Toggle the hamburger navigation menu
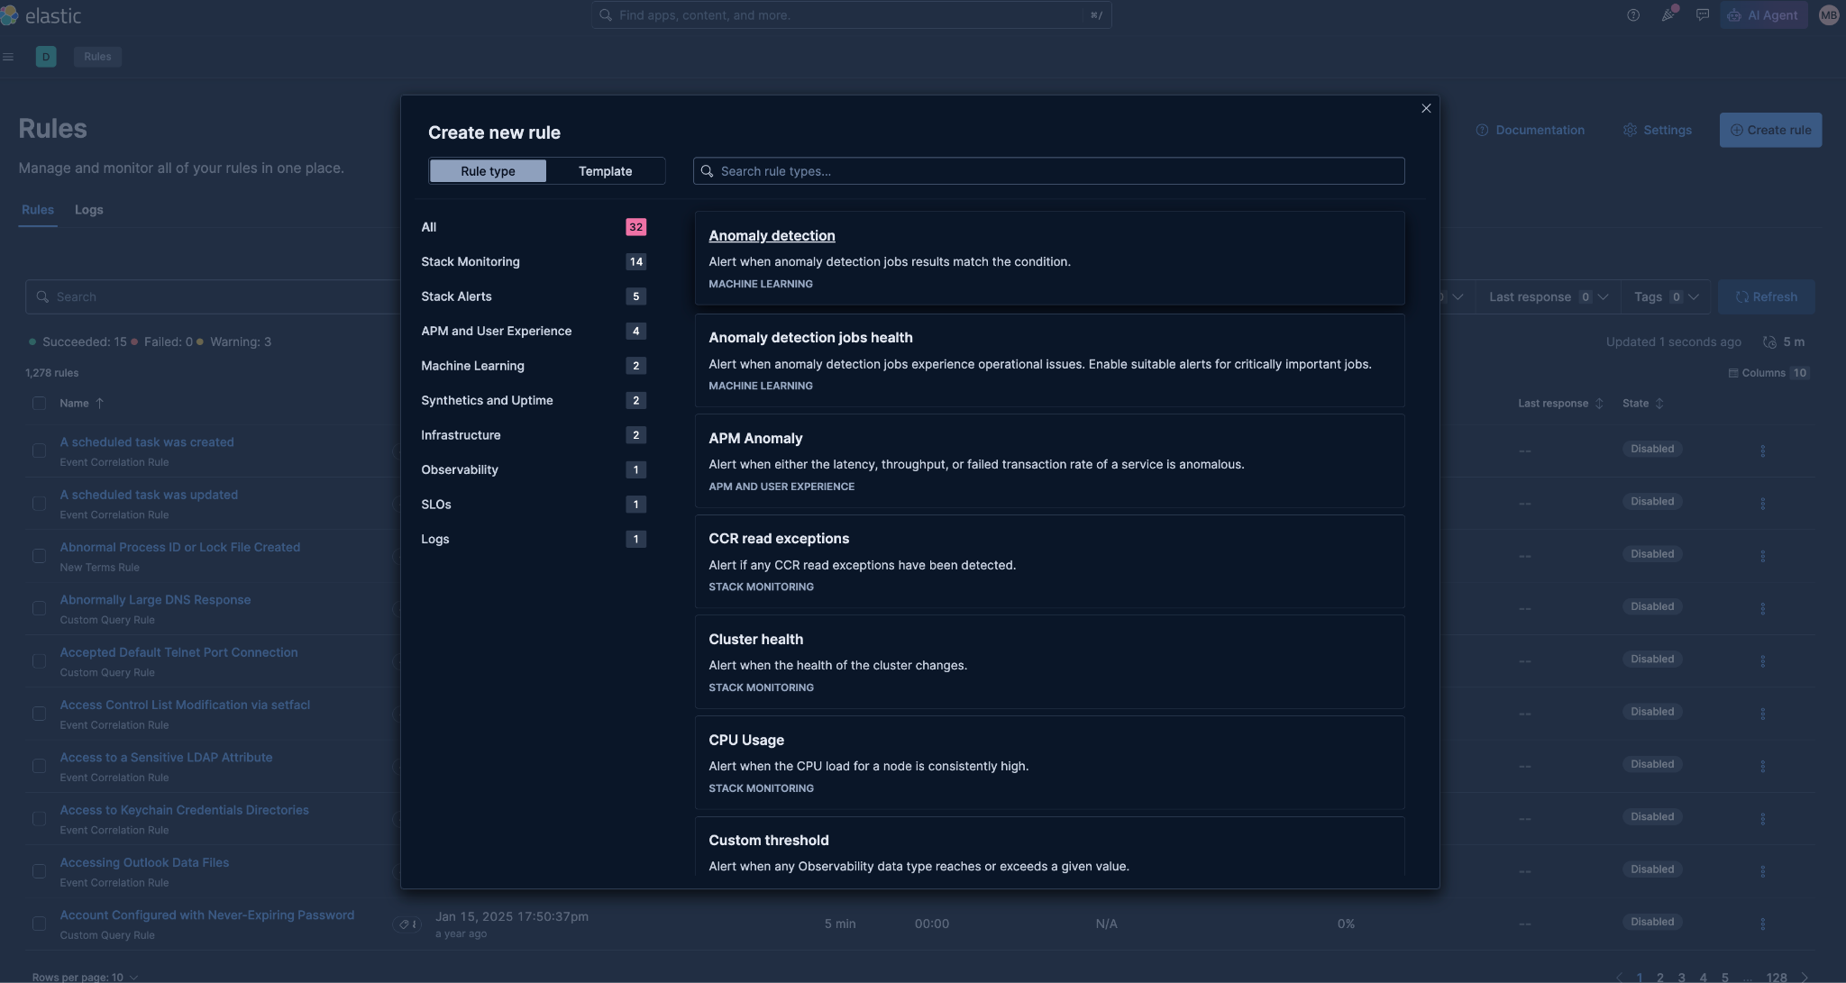The width and height of the screenshot is (1846, 983). point(8,57)
